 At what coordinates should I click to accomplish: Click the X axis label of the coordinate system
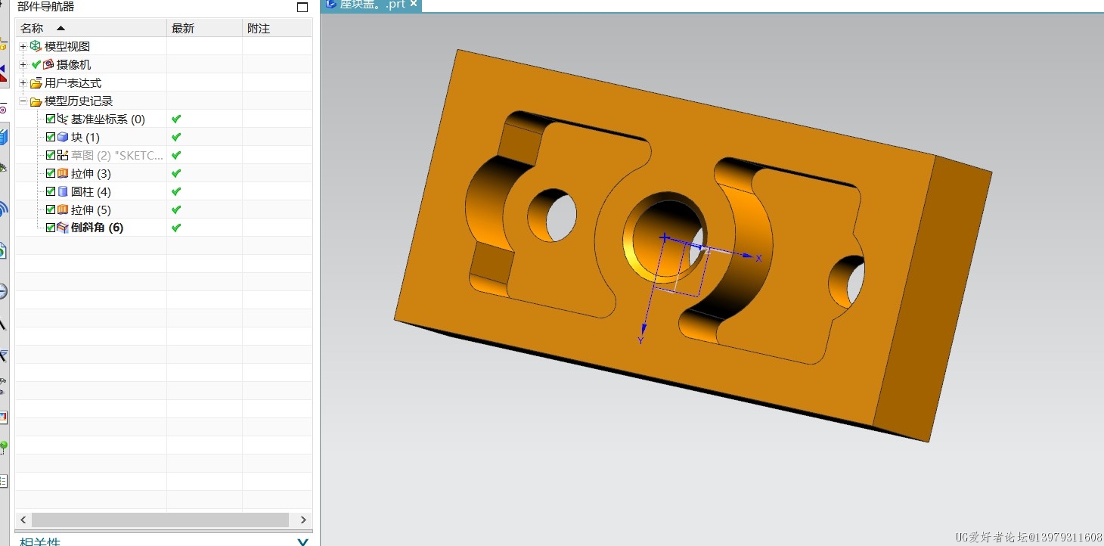[x=758, y=259]
